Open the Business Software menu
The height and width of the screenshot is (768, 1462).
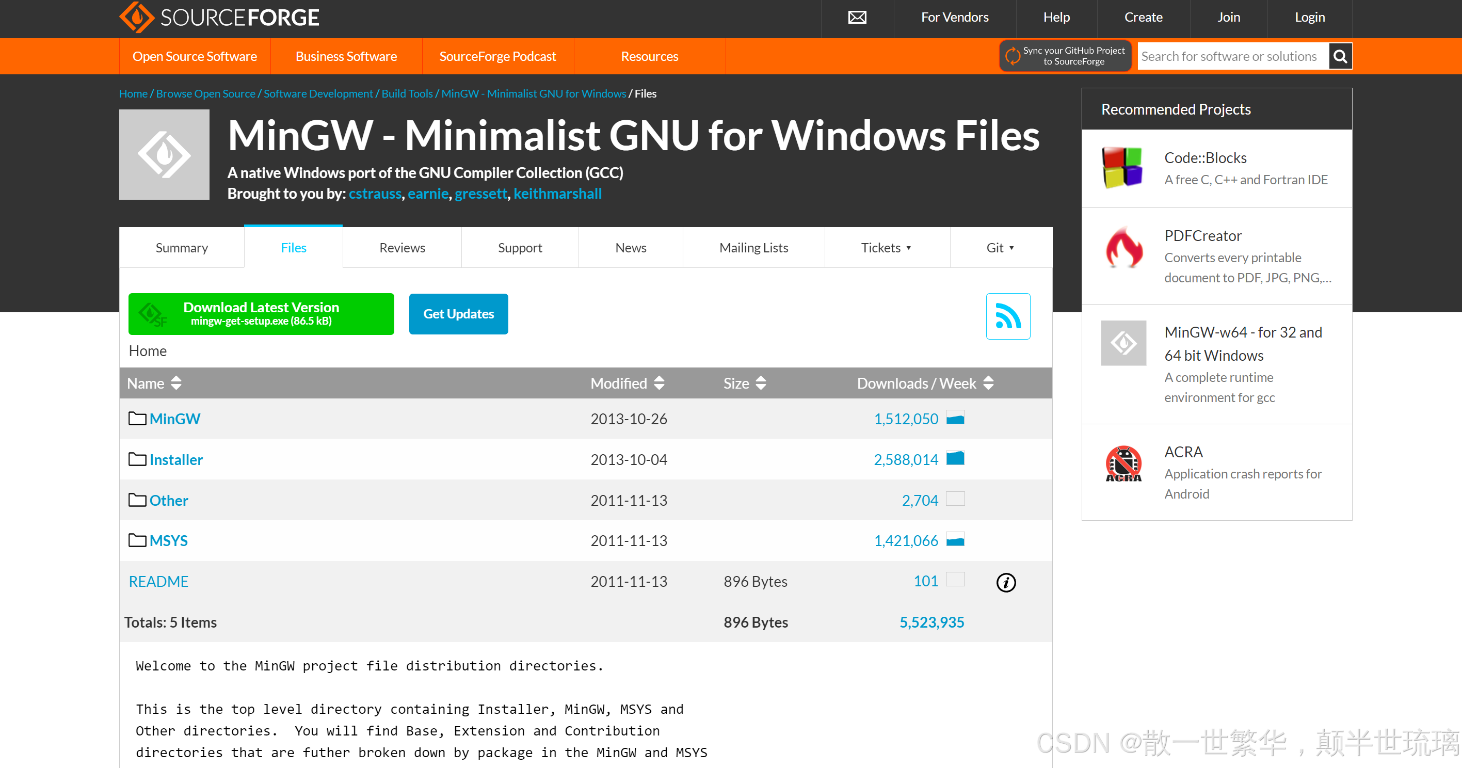(x=346, y=56)
